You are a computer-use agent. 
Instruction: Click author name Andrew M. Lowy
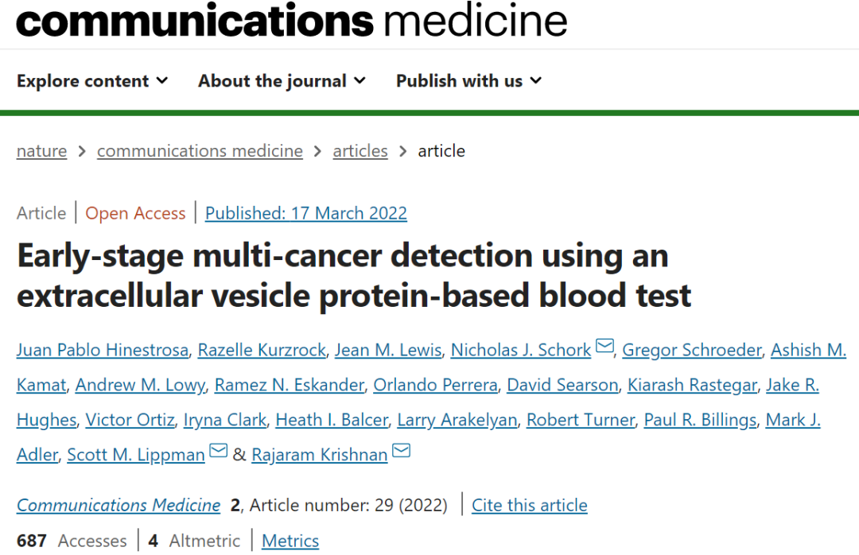(141, 385)
